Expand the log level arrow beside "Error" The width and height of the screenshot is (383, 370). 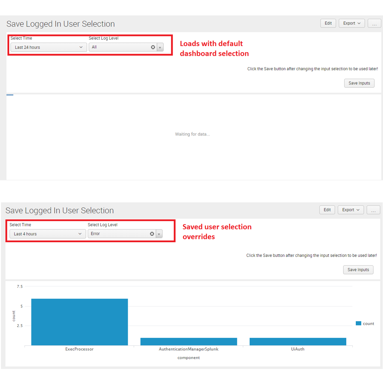(159, 234)
